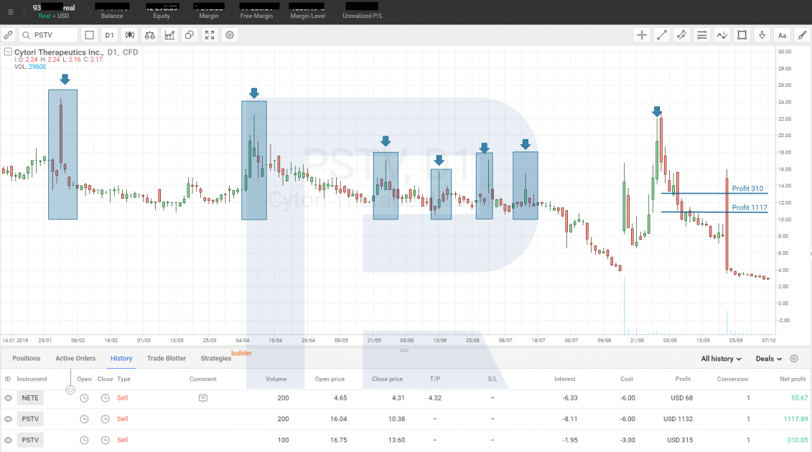
Task: Enter fullscreen chart mode
Action: coord(210,35)
